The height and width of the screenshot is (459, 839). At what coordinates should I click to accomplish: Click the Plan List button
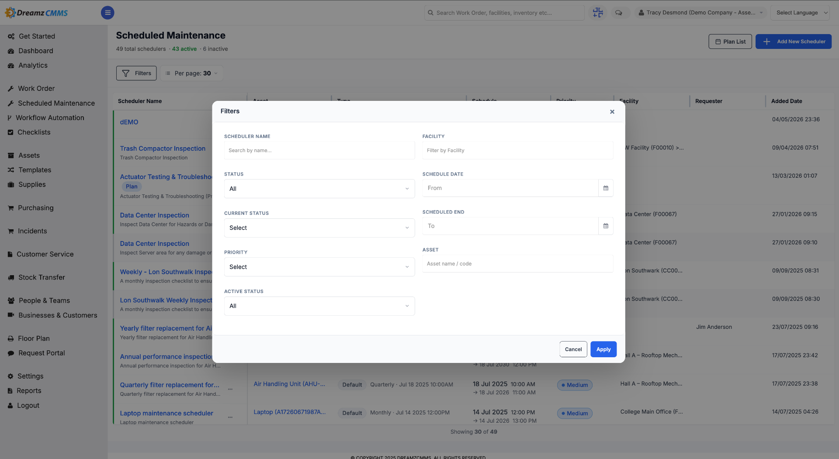click(730, 41)
